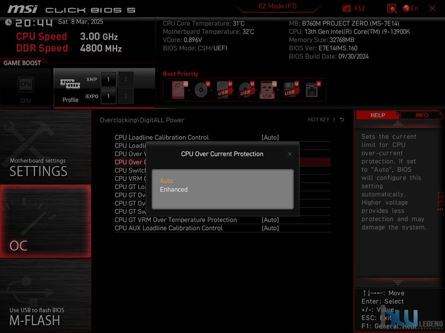Click the GAME BOOST header label
Viewport: 445px width, 333px height.
pos(22,63)
